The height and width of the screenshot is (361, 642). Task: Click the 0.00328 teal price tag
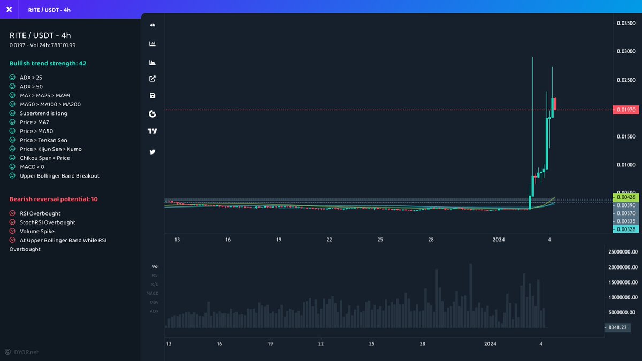pos(625,229)
